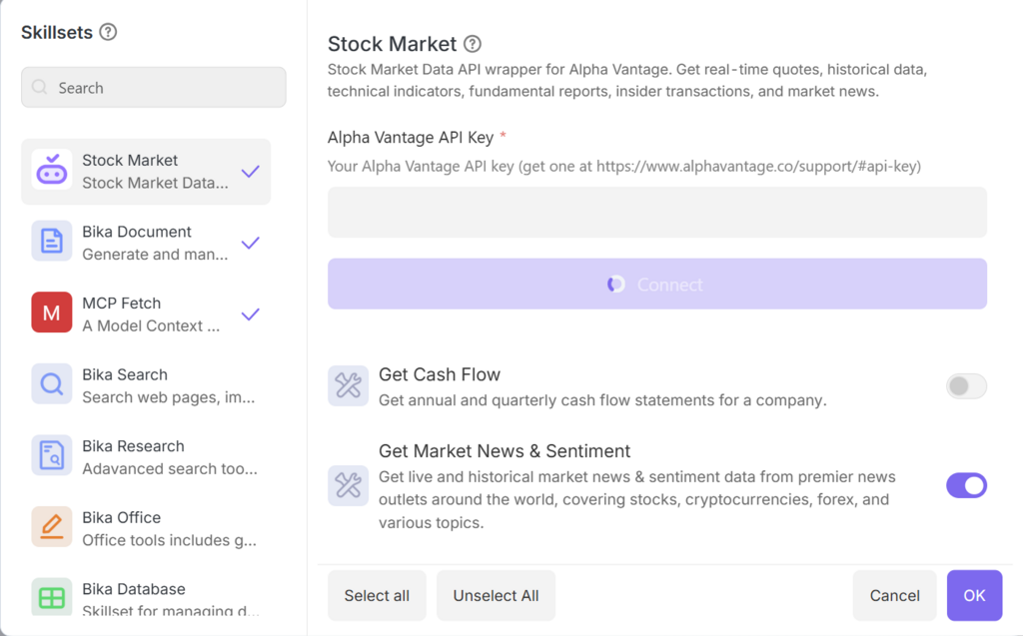Enable the Get Cash Flow toggle
The width and height of the screenshot is (1023, 636).
(x=966, y=386)
